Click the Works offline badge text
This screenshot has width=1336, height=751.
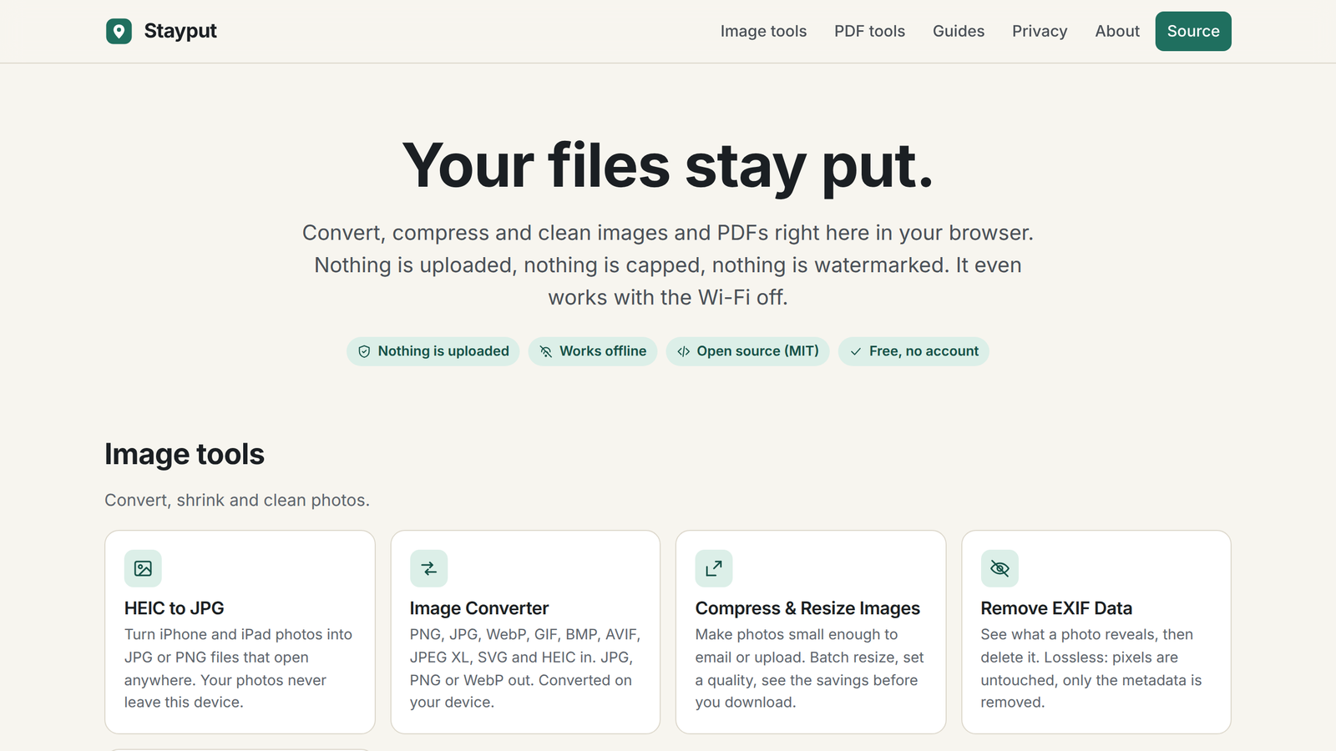(x=603, y=351)
